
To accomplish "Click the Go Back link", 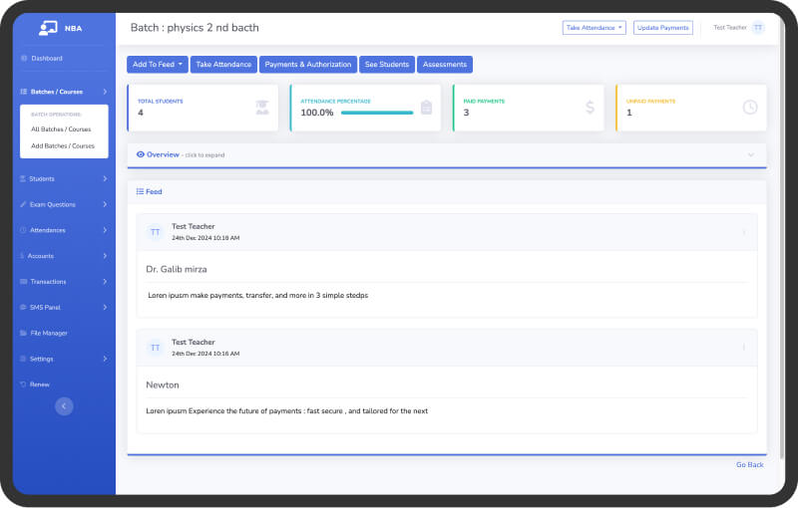I will (x=749, y=464).
